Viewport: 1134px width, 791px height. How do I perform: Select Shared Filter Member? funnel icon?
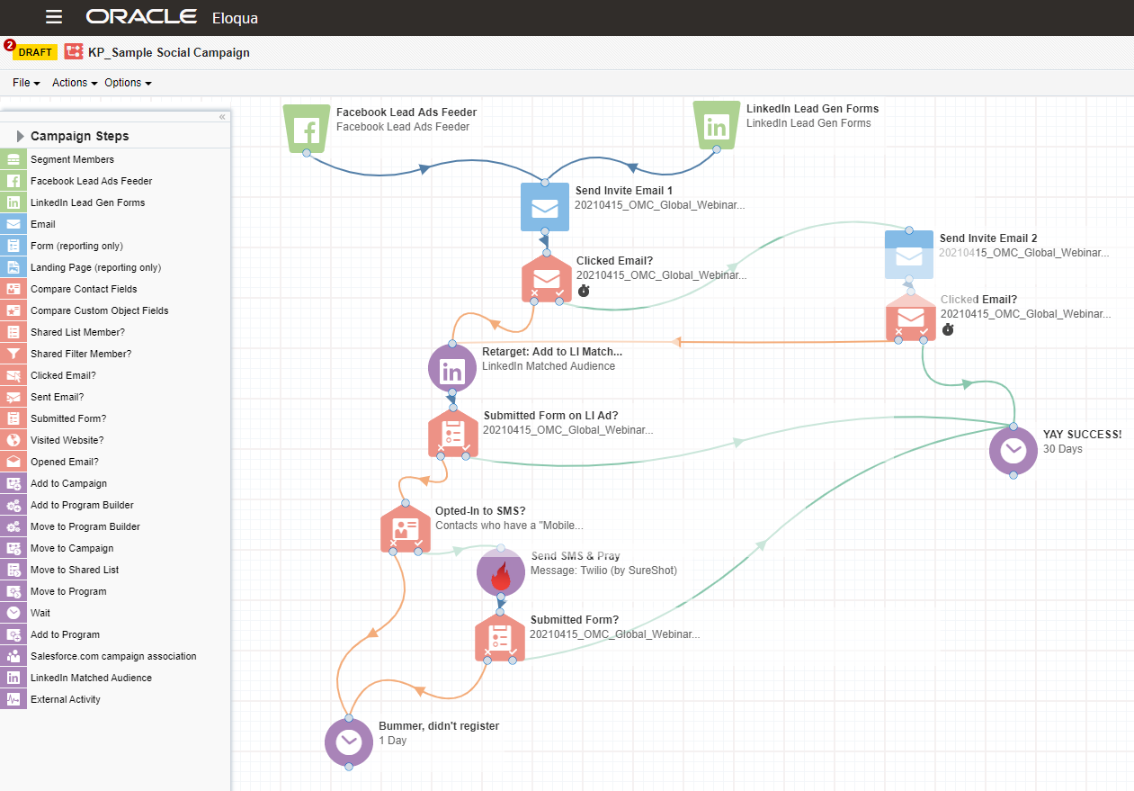[x=13, y=354]
